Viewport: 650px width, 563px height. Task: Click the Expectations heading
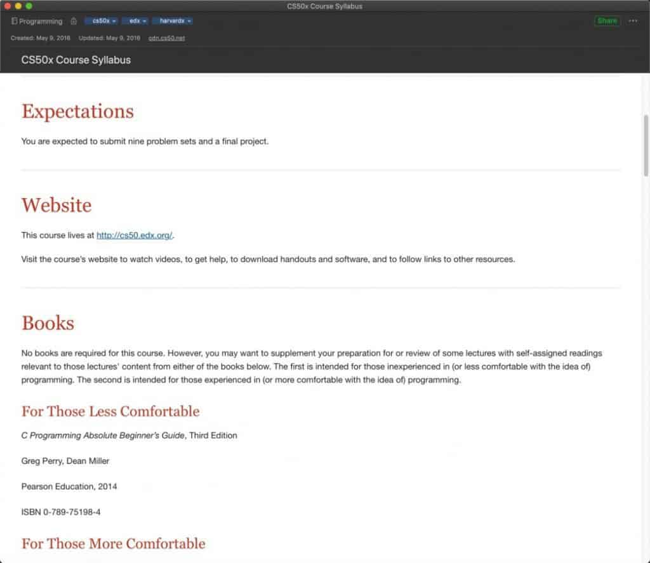point(77,111)
